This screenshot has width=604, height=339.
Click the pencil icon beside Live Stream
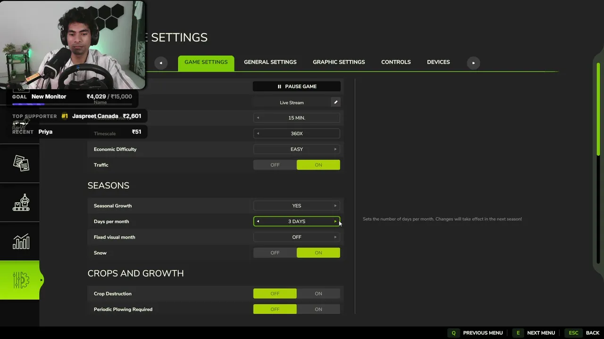pyautogui.click(x=336, y=102)
